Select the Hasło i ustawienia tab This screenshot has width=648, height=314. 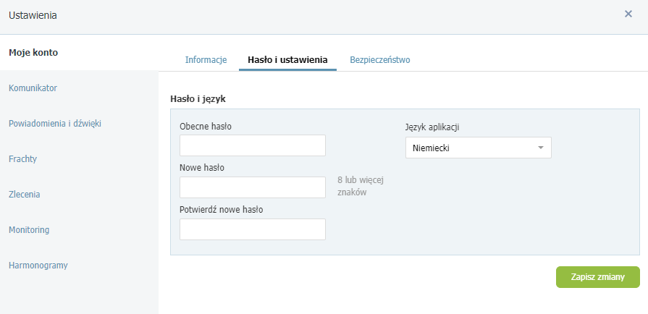[x=287, y=60]
